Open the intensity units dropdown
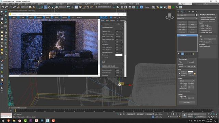 [x=191, y=67]
